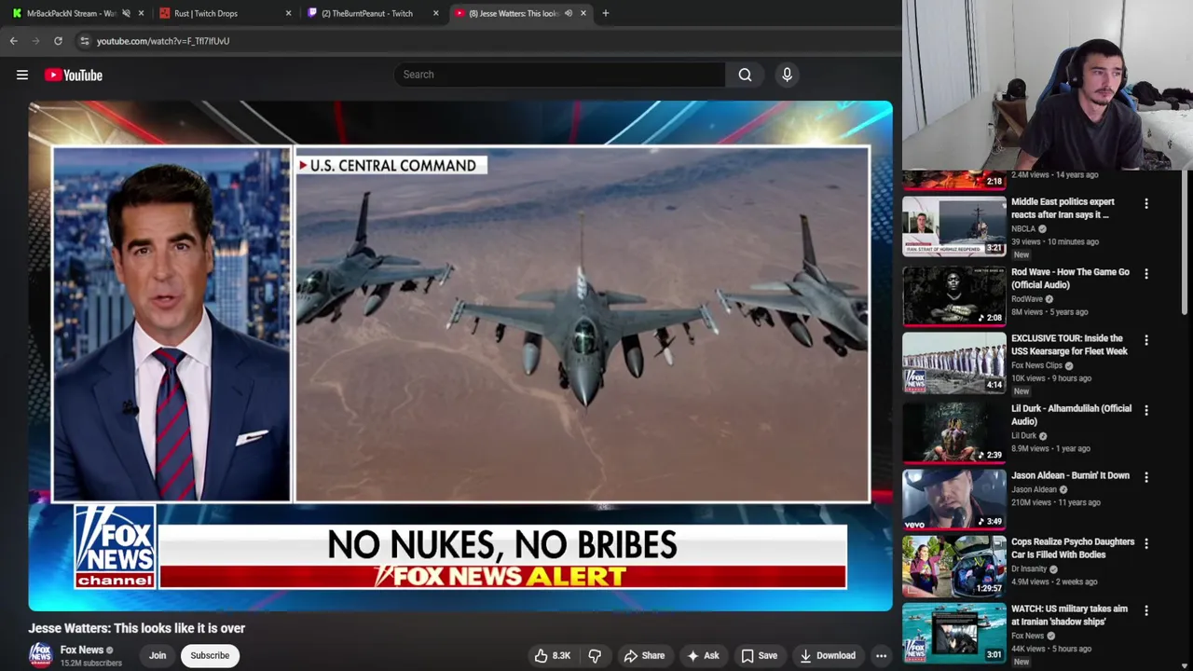The image size is (1193, 671).
Task: Open a new browser tab
Action: pyautogui.click(x=605, y=13)
